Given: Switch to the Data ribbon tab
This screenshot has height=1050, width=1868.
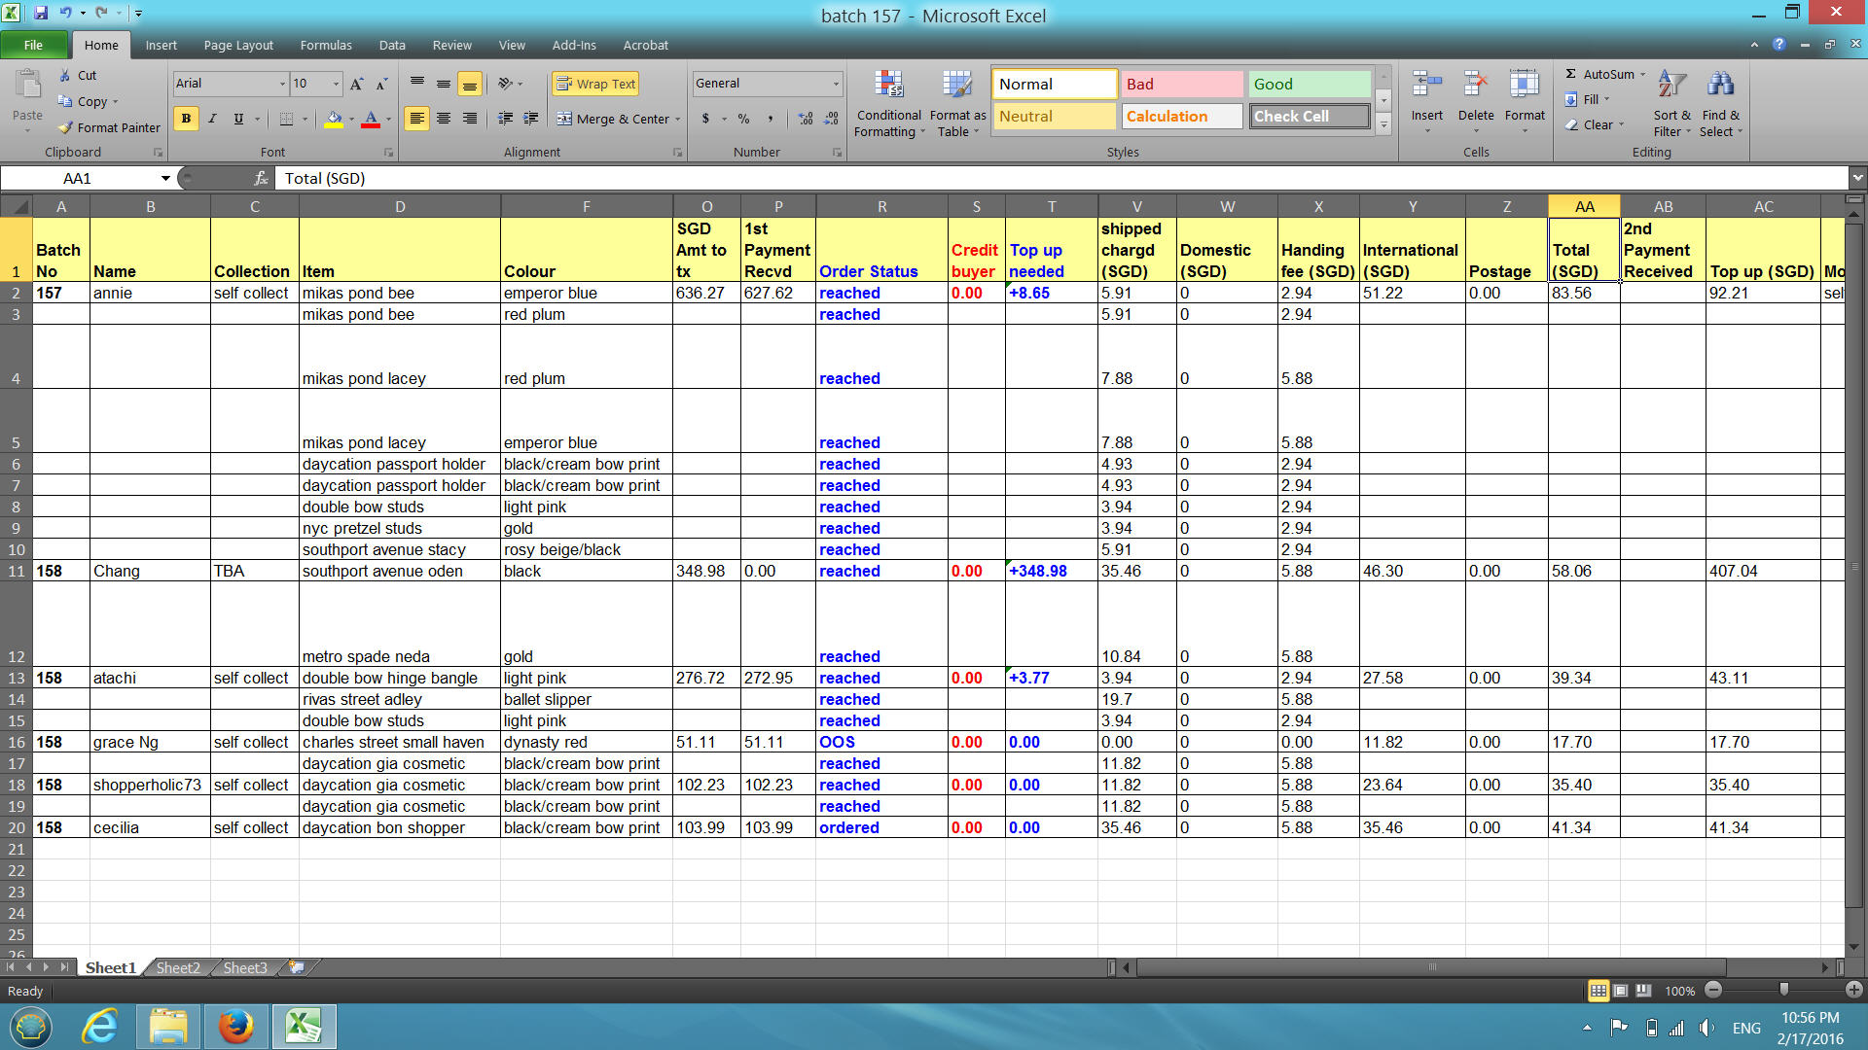Looking at the screenshot, I should pos(392,45).
